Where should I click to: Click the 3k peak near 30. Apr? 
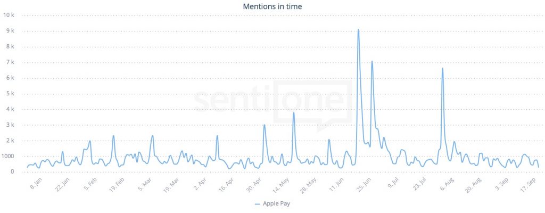pyautogui.click(x=265, y=125)
